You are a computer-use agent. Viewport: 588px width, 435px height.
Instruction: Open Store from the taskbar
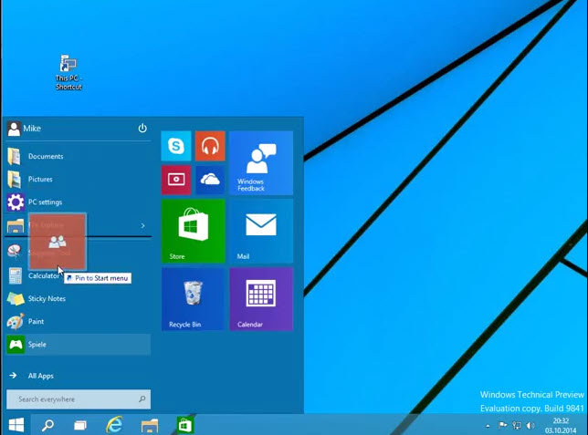tap(184, 426)
